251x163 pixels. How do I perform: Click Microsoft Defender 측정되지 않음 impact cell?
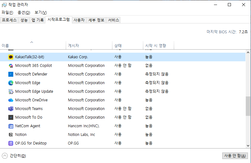point(157,74)
